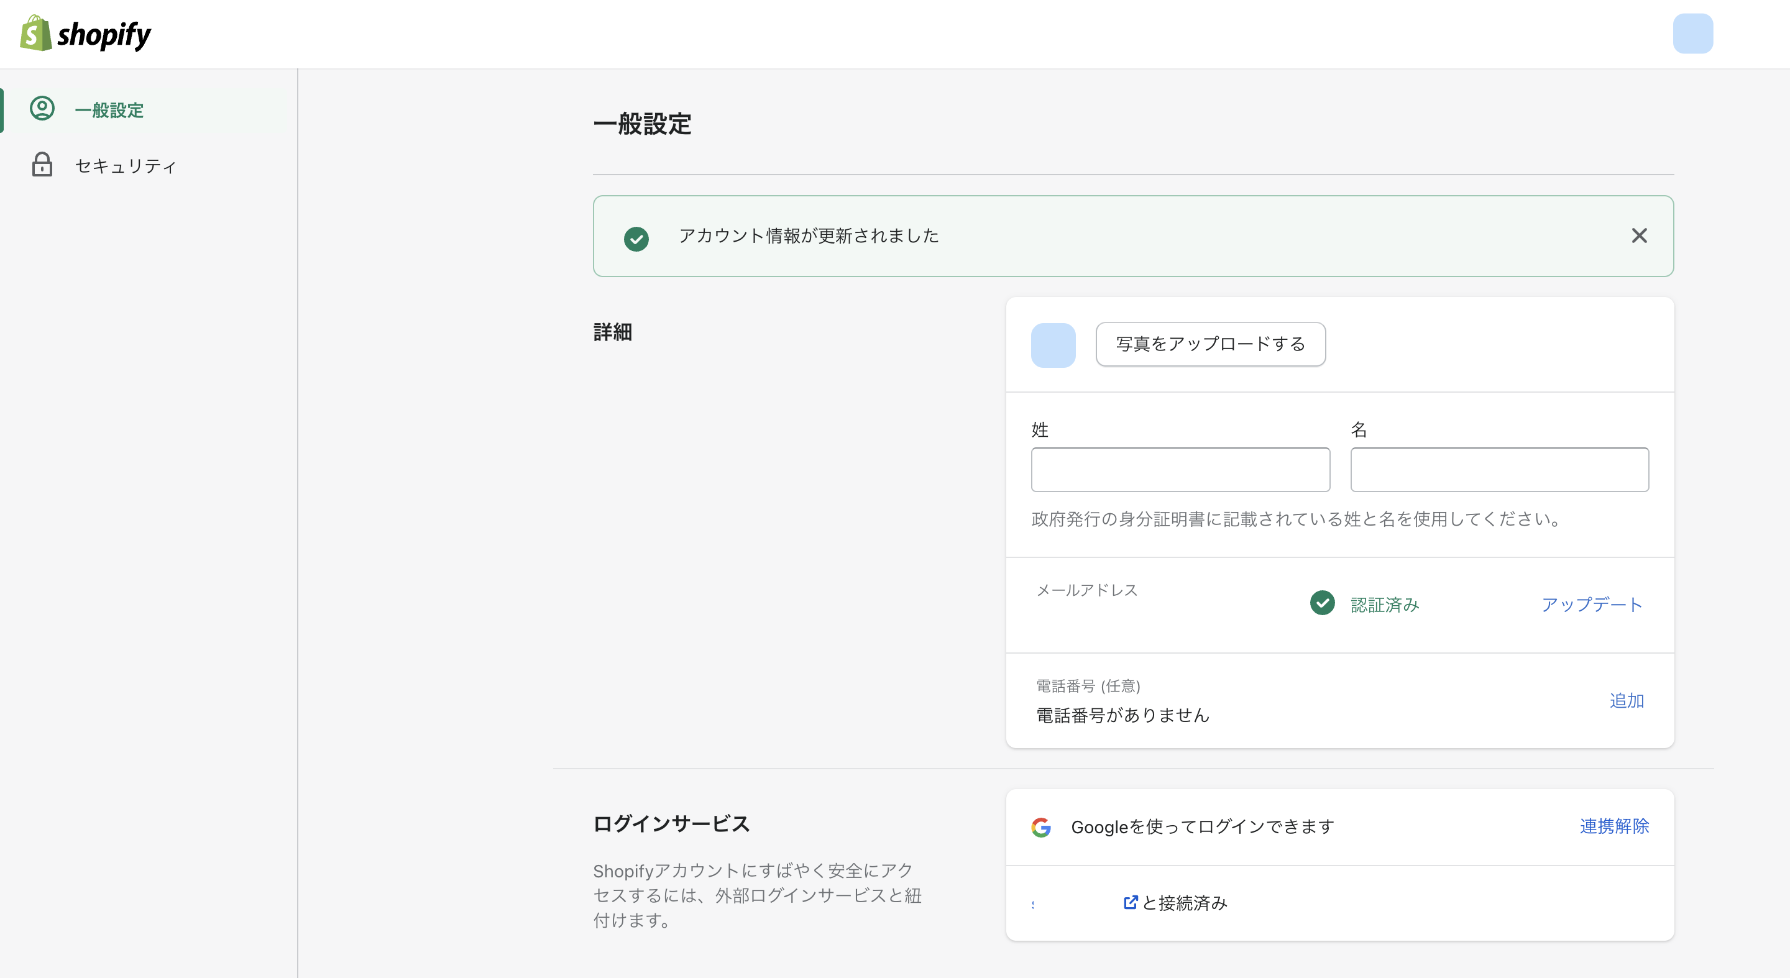
Task: Click the アップデート link for the email address
Action: (1591, 605)
